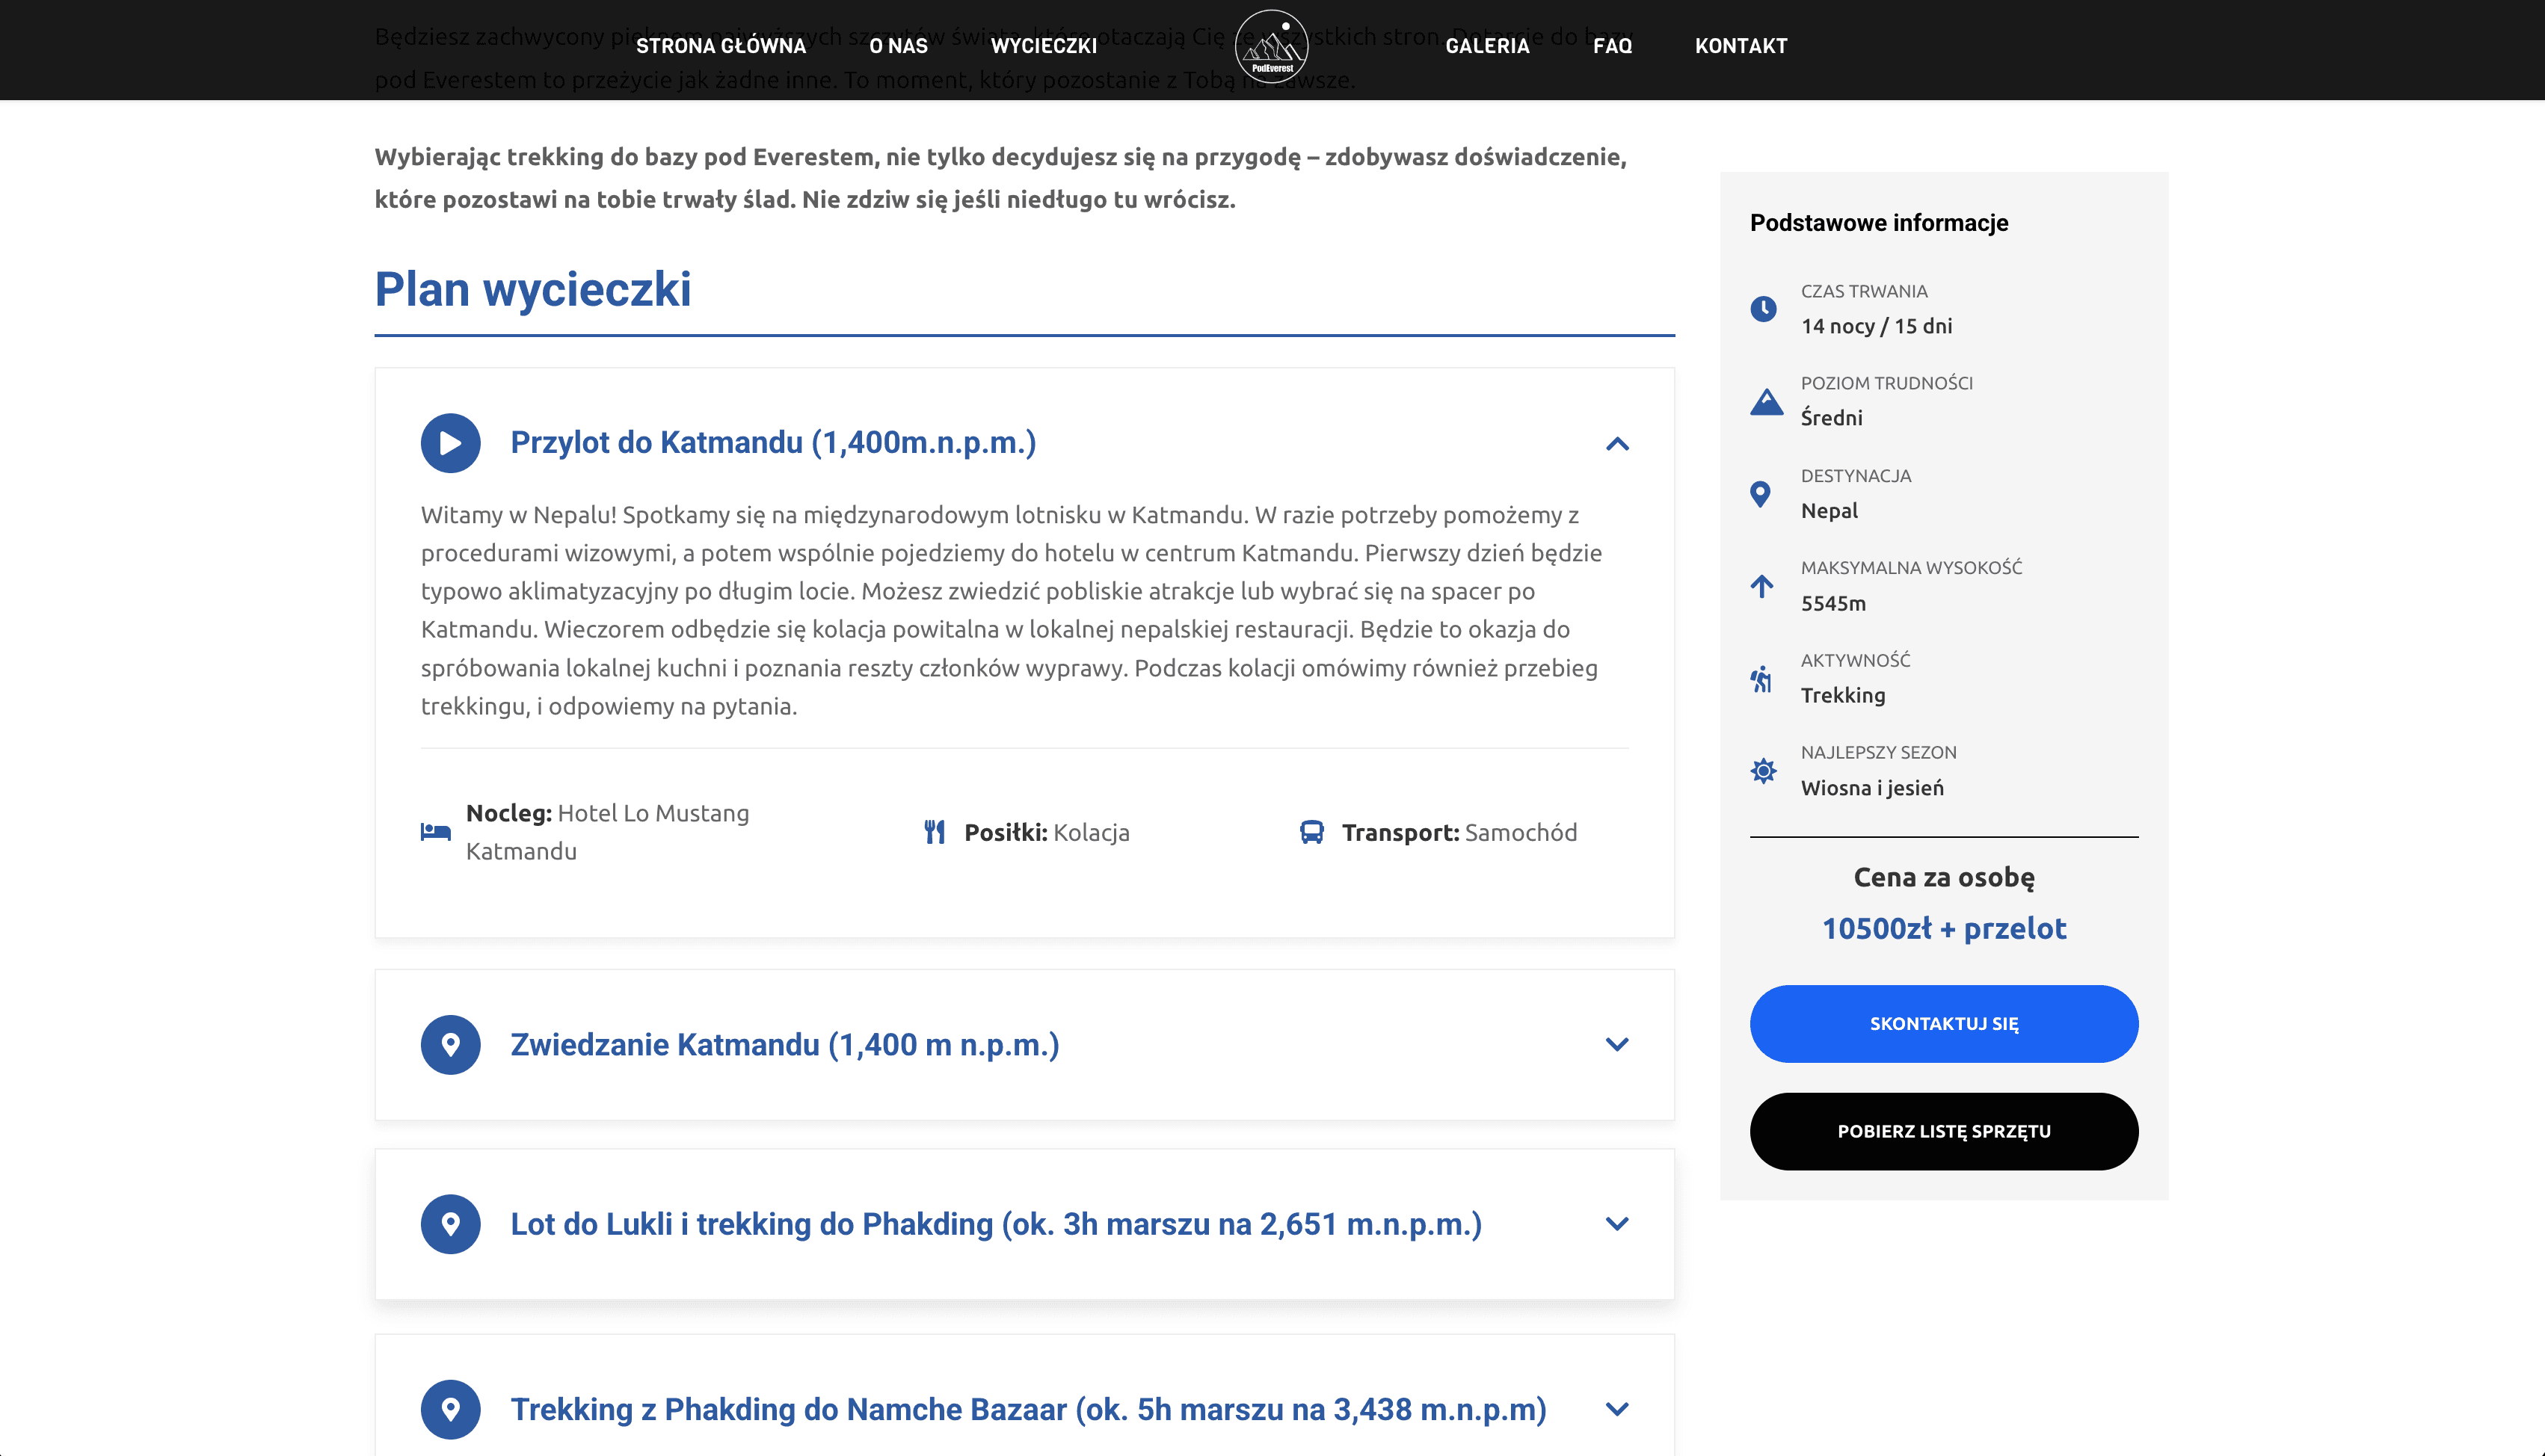Click the Czas trwania label
The height and width of the screenshot is (1456, 2545).
[x=1864, y=291]
